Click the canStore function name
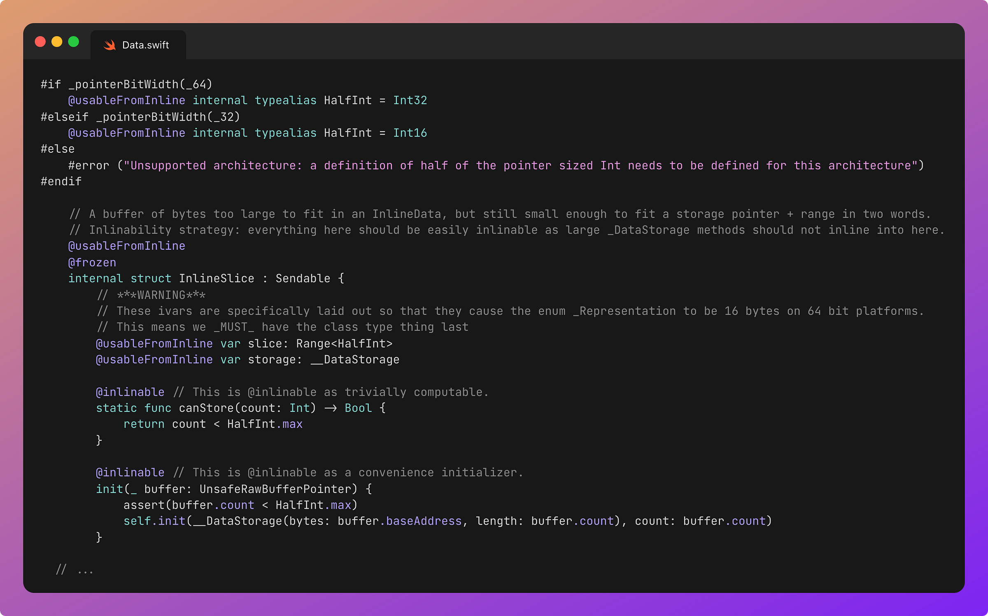 (206, 408)
